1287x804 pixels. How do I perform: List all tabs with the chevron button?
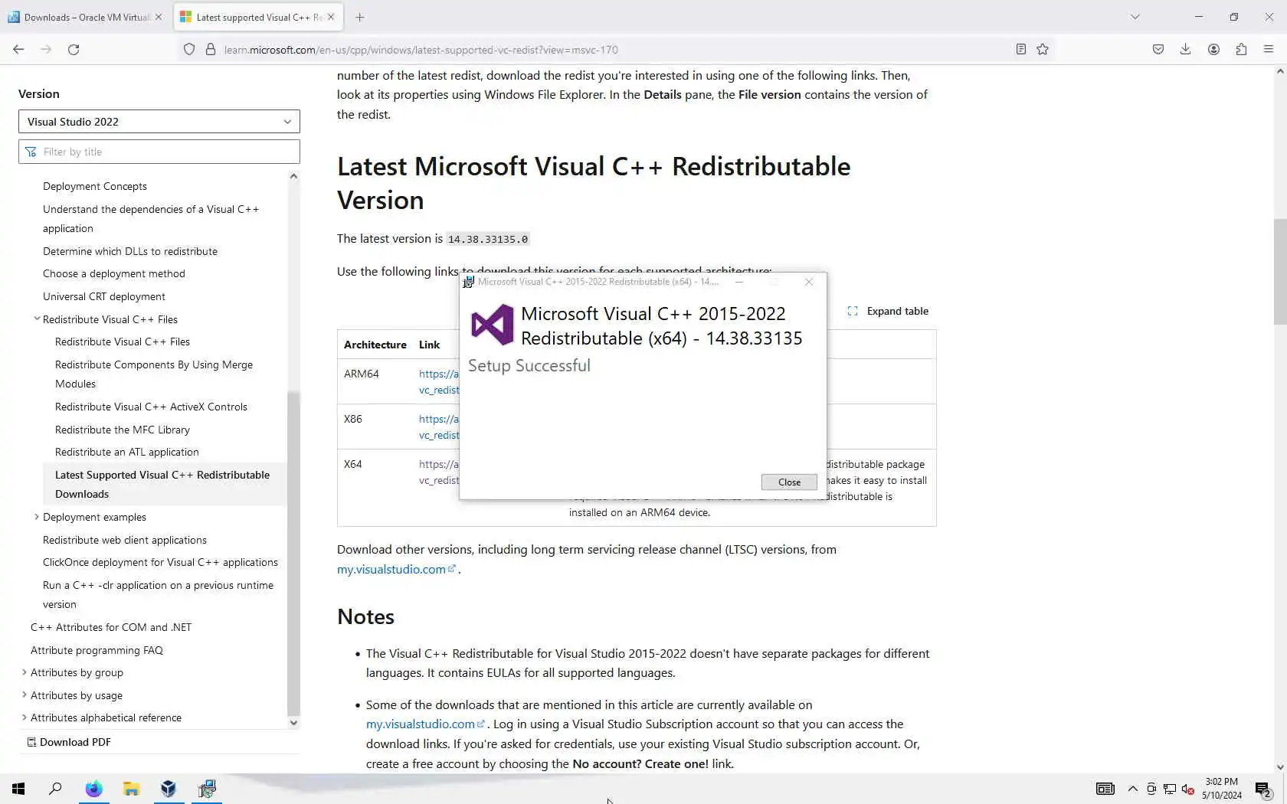click(1135, 17)
